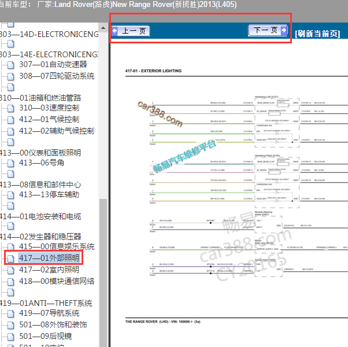Open 413—06号角 tree entry
This screenshot has width=348, height=347.
(x=42, y=163)
